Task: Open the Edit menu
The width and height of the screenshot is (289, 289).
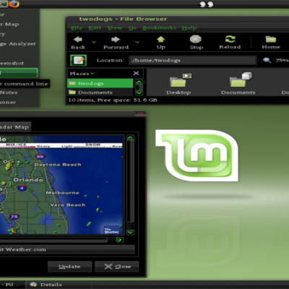Action: tap(95, 28)
